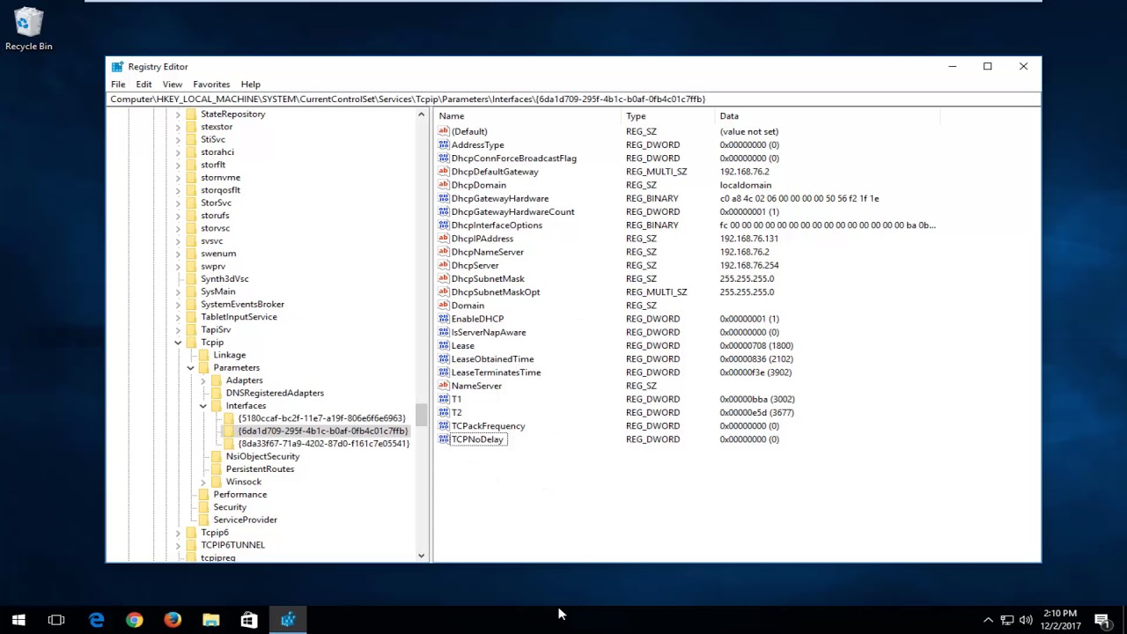Viewport: 1127px width, 634px height.
Task: Open File Explorer from the taskbar
Action: (210, 620)
